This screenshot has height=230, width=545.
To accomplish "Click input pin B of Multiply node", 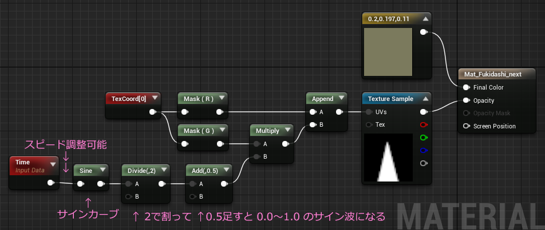I will 256,156.
